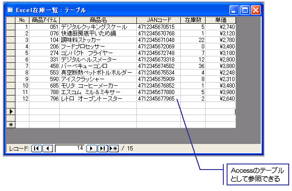Maximize the Excel在庫一覧 table window
The image size is (292, 191).
coord(245,10)
